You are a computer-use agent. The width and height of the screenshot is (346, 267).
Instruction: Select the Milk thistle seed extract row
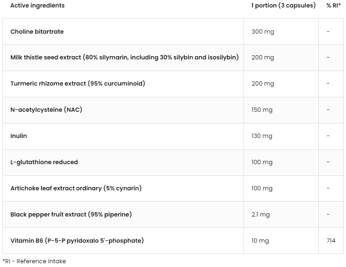(x=173, y=58)
